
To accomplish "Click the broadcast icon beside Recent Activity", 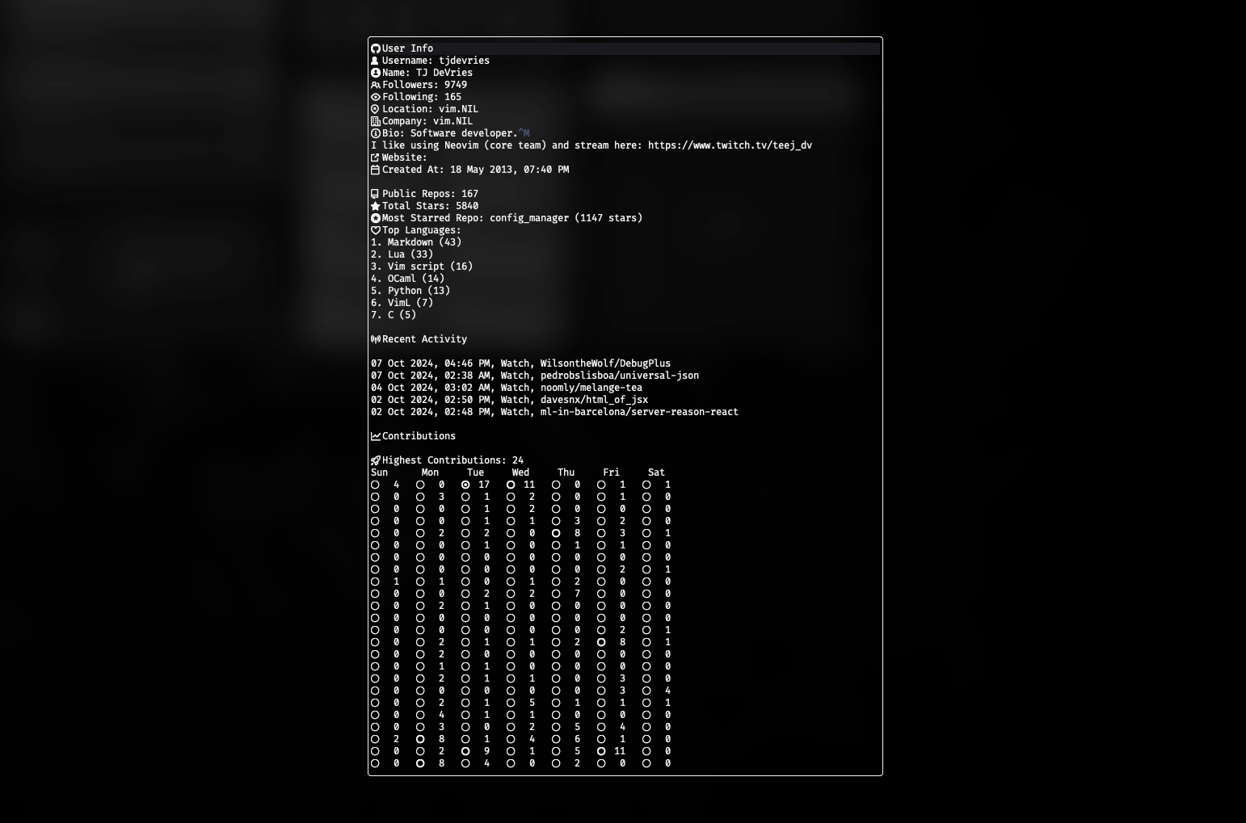I will coord(375,339).
